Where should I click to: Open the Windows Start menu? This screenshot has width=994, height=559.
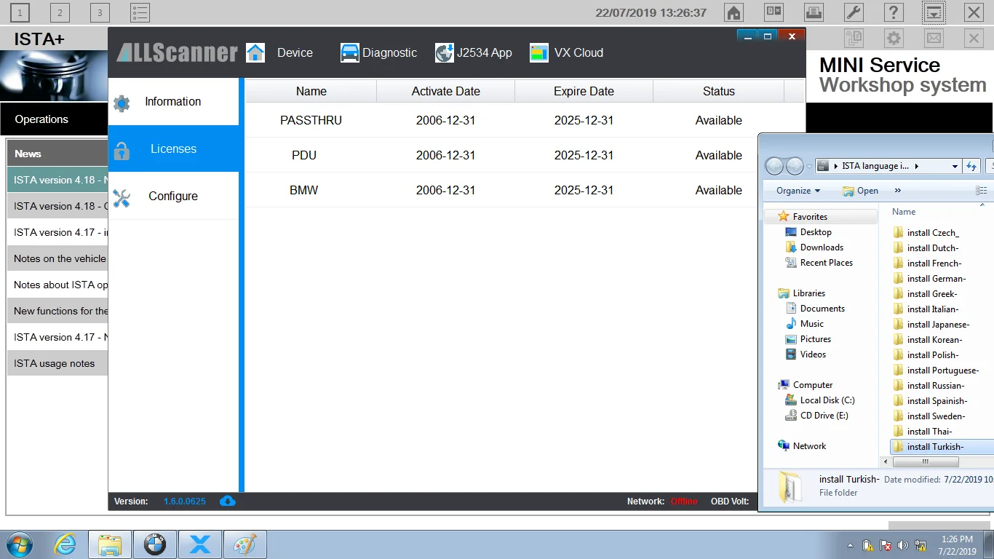pos(19,544)
